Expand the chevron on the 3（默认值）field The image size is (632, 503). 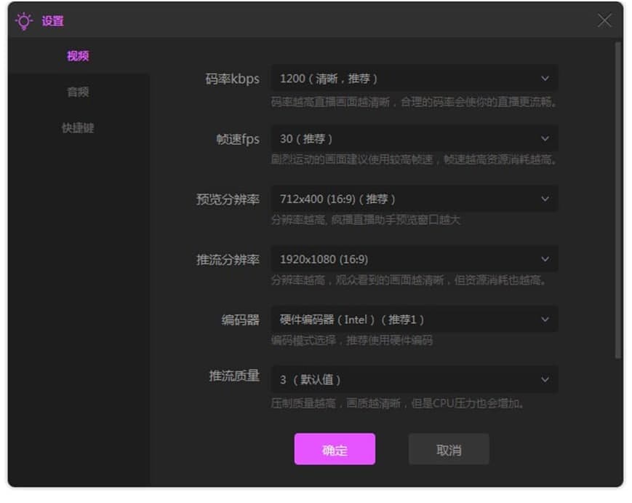(545, 379)
